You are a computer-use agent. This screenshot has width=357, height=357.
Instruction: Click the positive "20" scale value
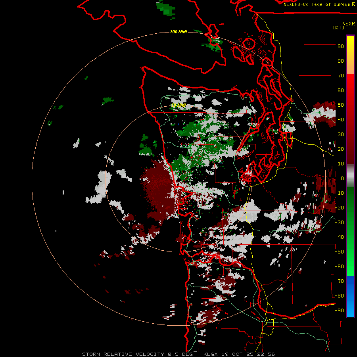[x=341, y=149]
